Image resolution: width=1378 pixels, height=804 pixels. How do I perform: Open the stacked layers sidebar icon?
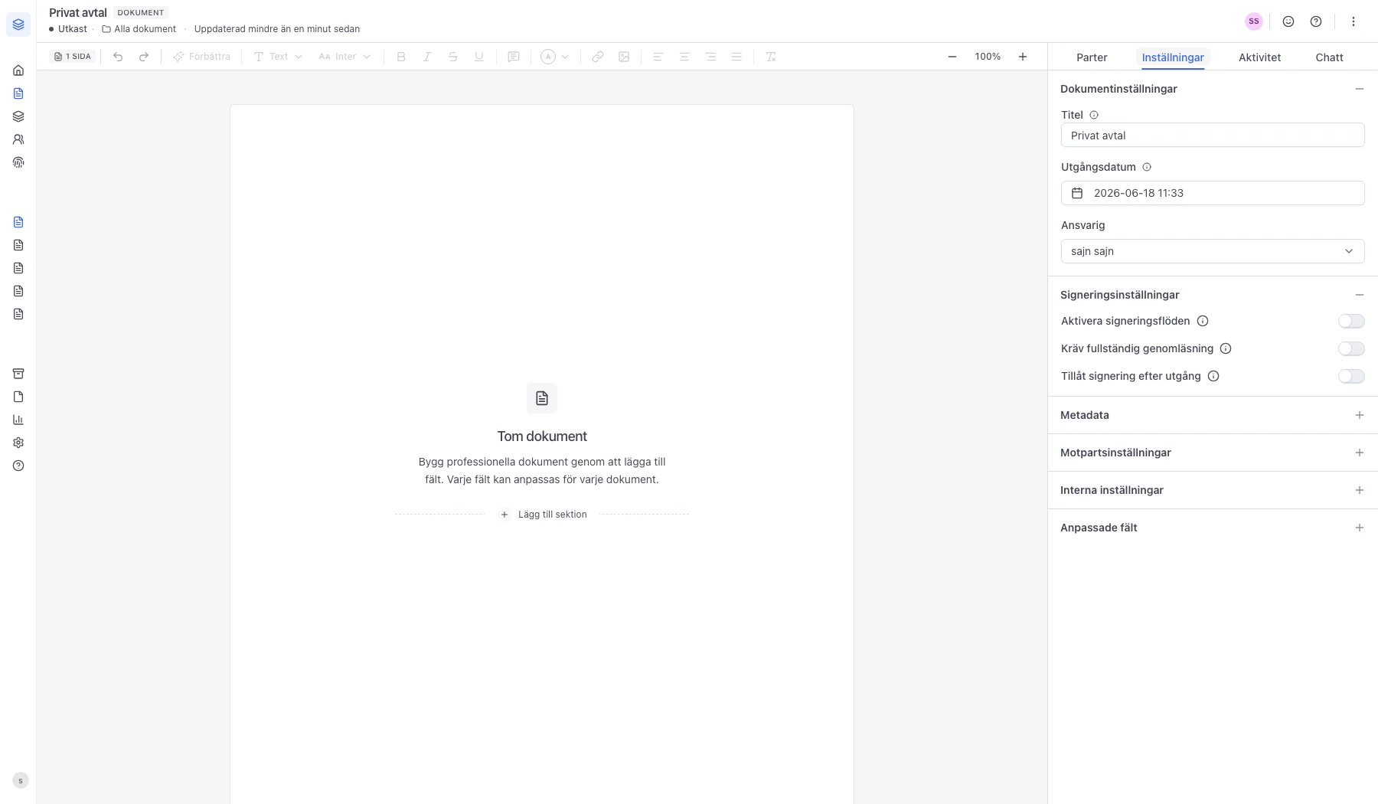(18, 116)
